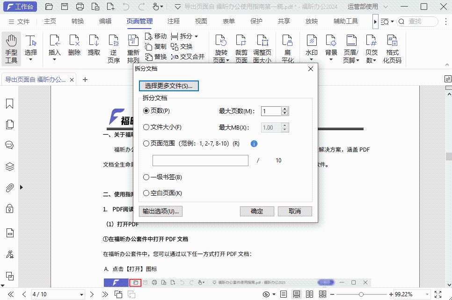Click the Flatten (扁平化) icon
The image size is (452, 300).
pyautogui.click(x=288, y=49)
